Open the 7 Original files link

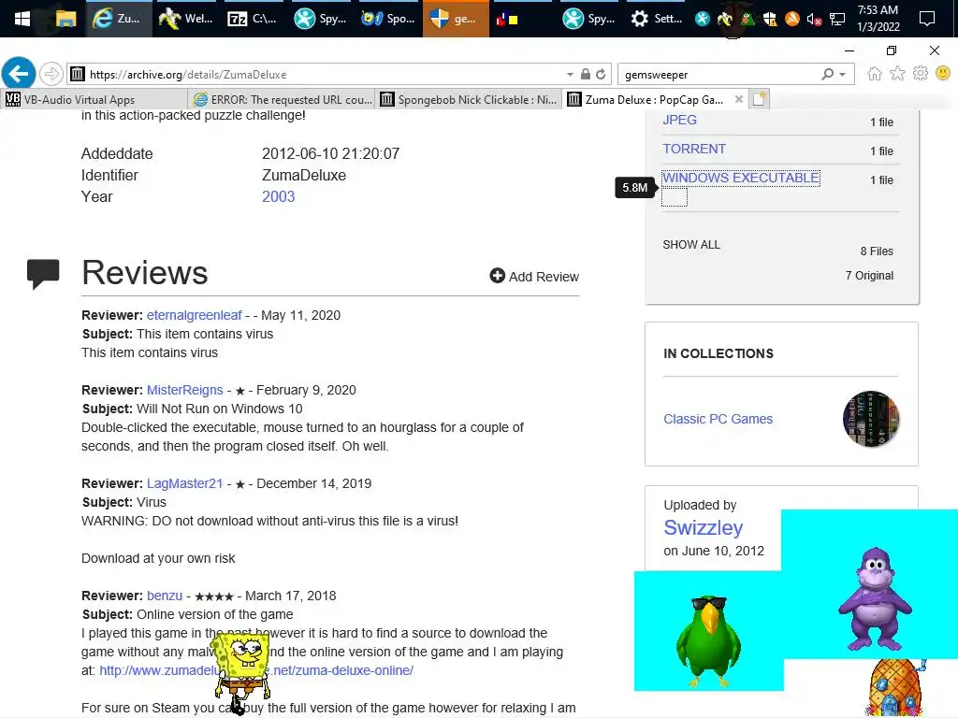[x=869, y=276]
